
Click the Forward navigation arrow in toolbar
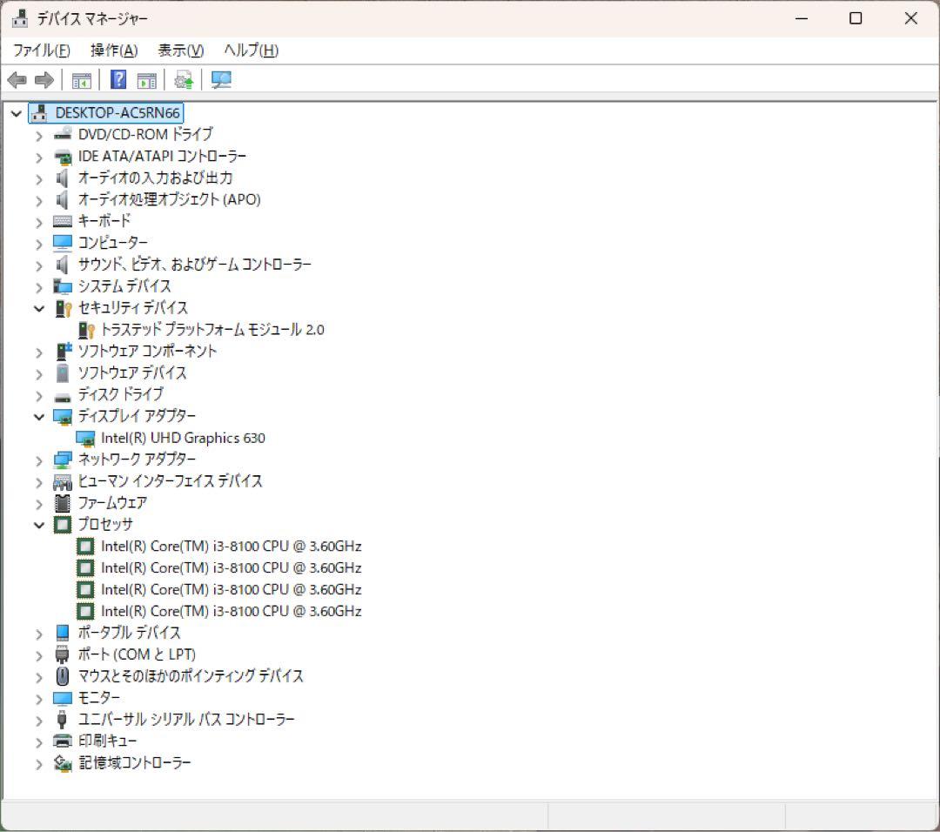click(44, 80)
